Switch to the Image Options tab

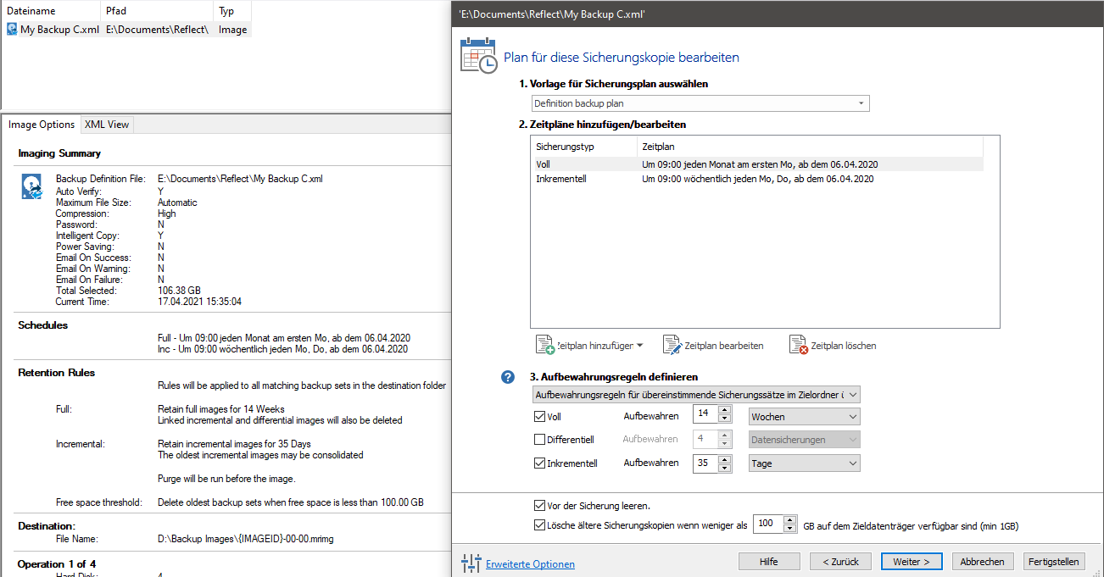pyautogui.click(x=42, y=125)
